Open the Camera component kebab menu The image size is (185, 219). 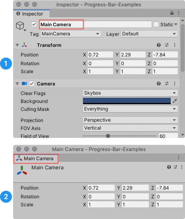pos(175,83)
